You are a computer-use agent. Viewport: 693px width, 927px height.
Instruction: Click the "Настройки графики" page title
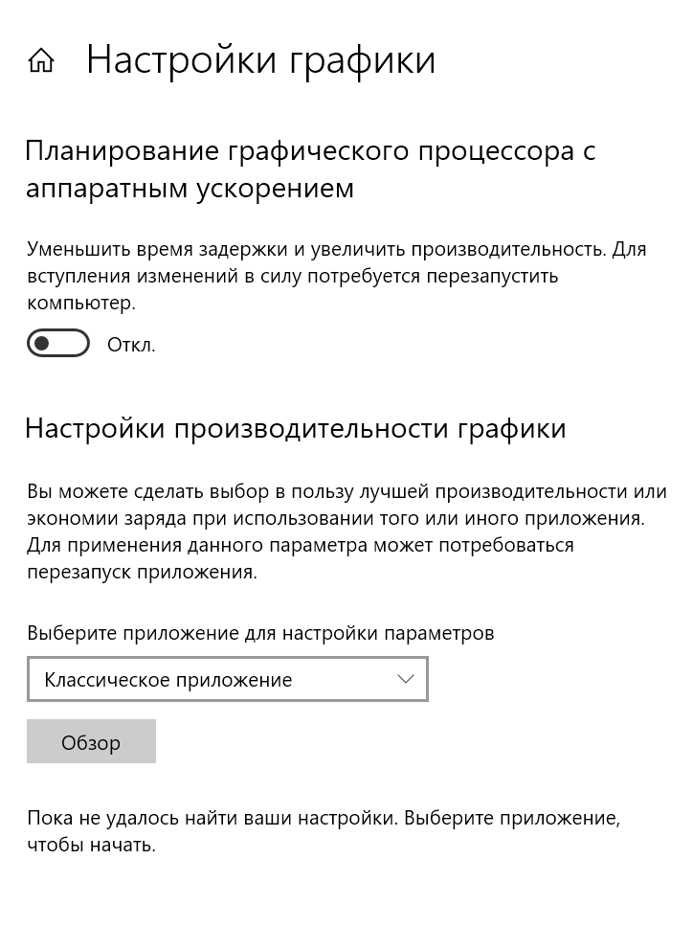(260, 60)
